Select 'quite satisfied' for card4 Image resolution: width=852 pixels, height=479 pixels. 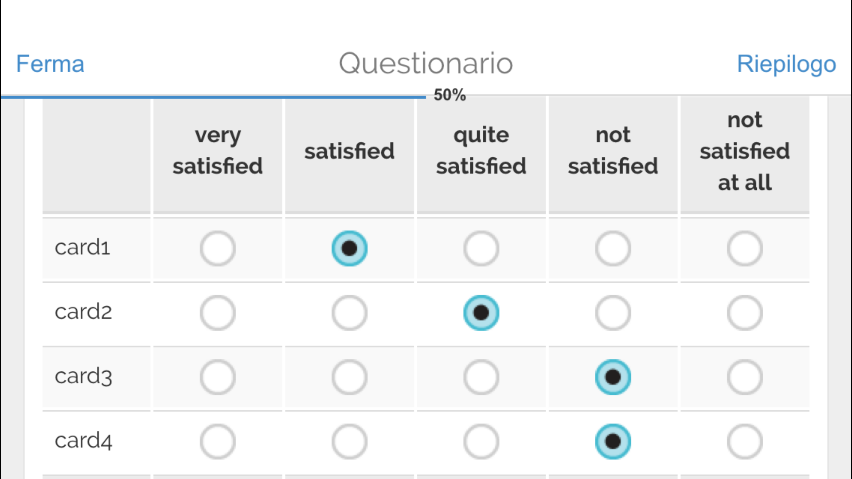[x=481, y=442]
